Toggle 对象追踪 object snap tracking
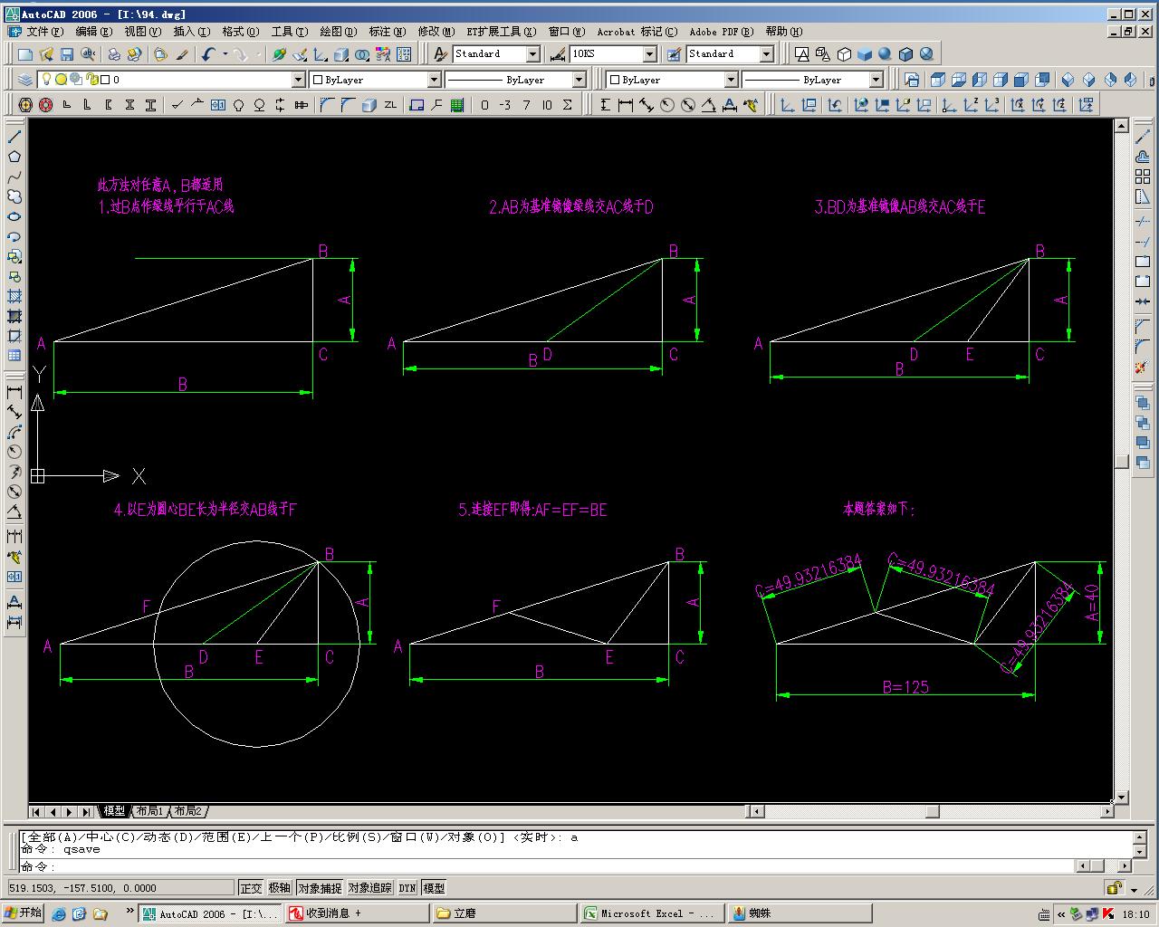This screenshot has height=927, width=1159. [370, 888]
